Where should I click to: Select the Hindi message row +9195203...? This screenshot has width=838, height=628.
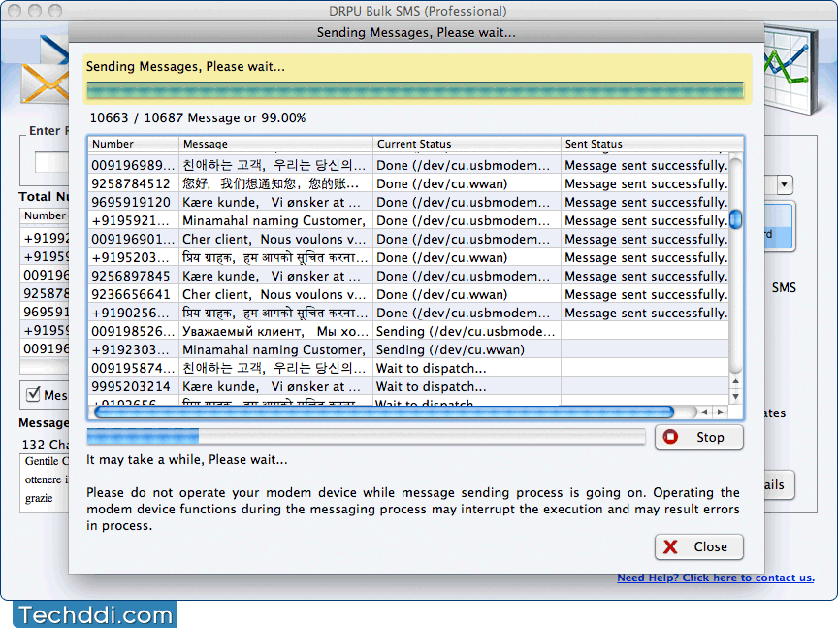click(x=408, y=257)
